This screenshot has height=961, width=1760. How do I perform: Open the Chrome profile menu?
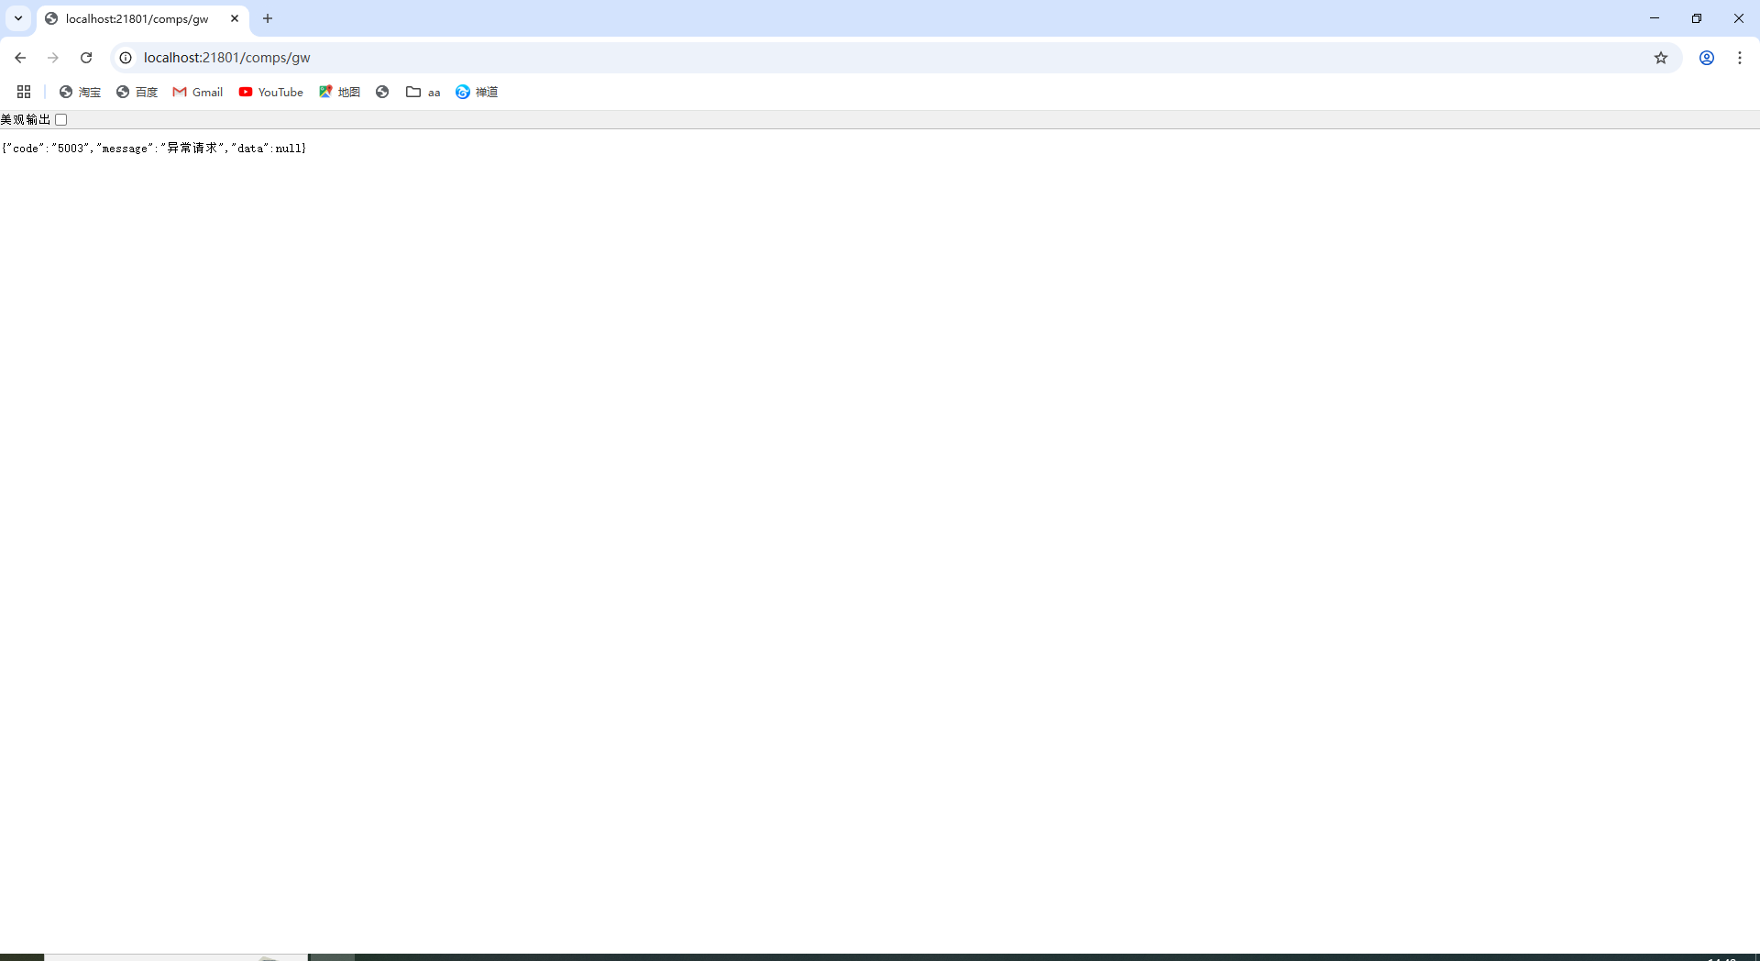[1707, 58]
